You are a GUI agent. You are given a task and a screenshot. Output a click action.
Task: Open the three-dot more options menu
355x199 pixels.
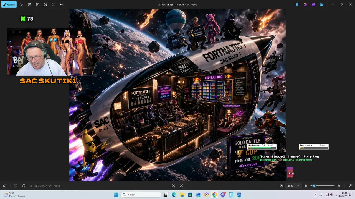(62, 4)
